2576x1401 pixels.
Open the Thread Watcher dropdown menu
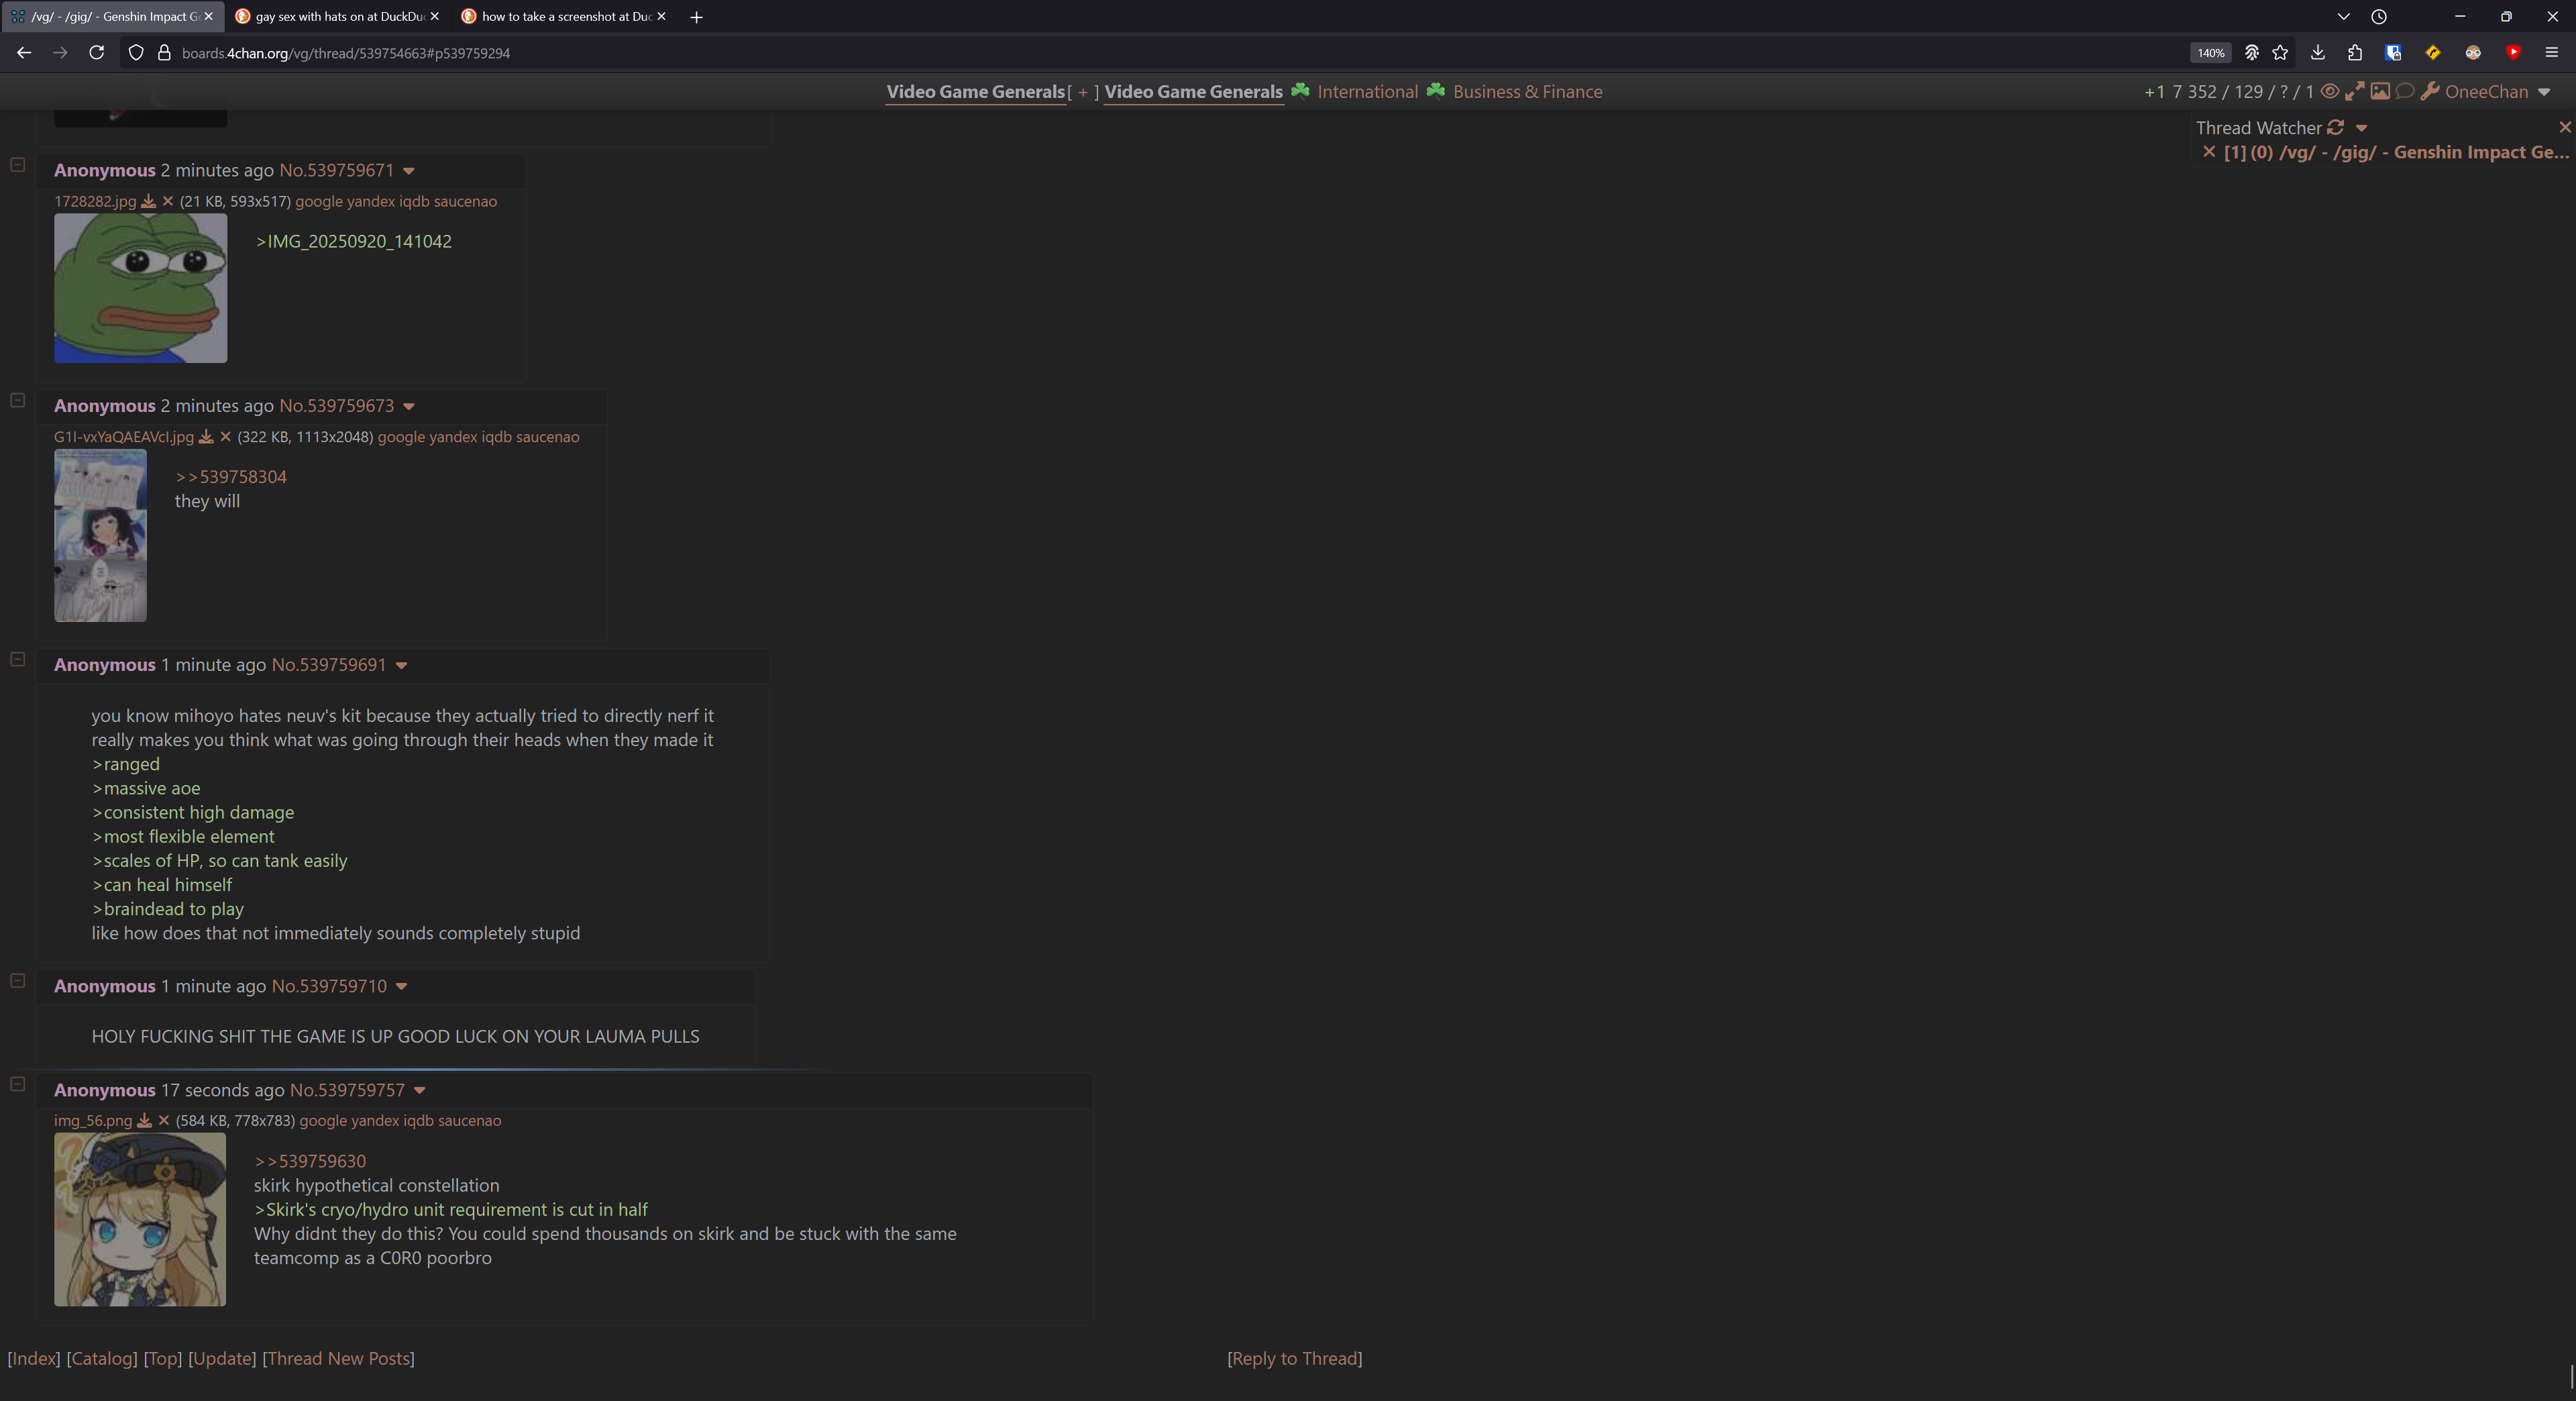(x=2362, y=128)
